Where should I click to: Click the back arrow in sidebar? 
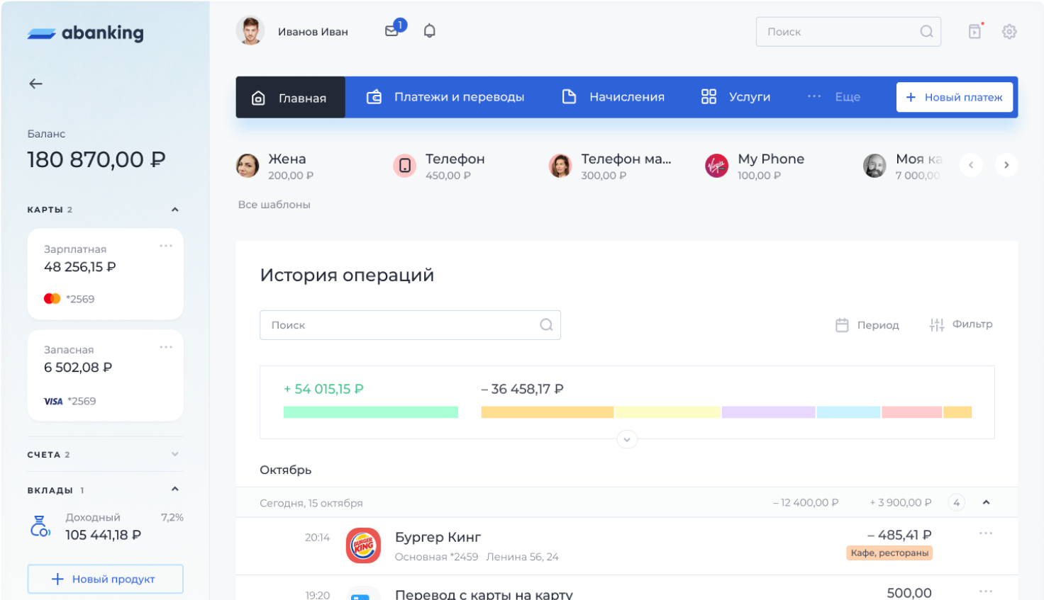click(x=35, y=84)
